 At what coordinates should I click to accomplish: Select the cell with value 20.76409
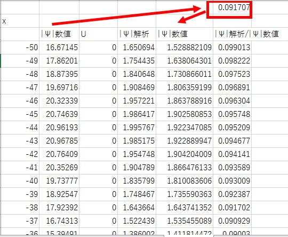tap(59, 154)
